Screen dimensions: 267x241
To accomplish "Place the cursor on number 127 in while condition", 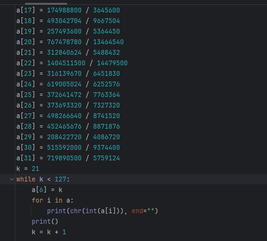I will (x=61, y=179).
